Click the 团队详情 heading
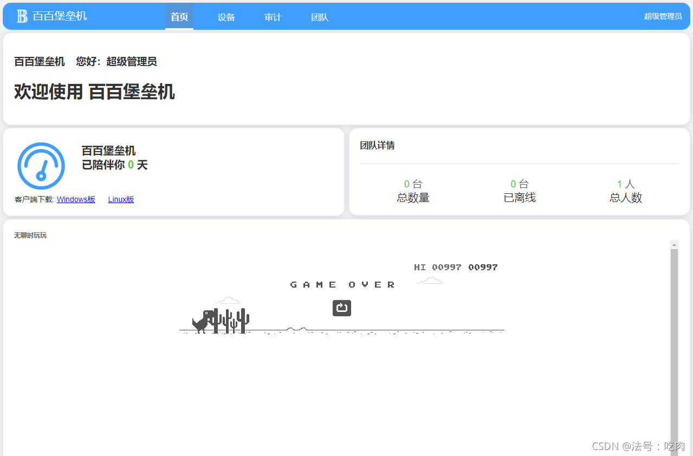The image size is (693, 456). pyautogui.click(x=377, y=145)
